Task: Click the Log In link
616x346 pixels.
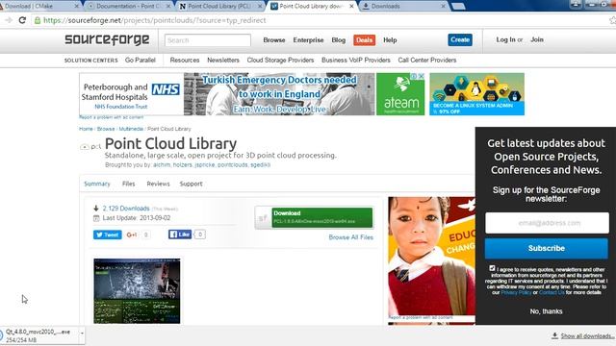Action: coord(505,39)
